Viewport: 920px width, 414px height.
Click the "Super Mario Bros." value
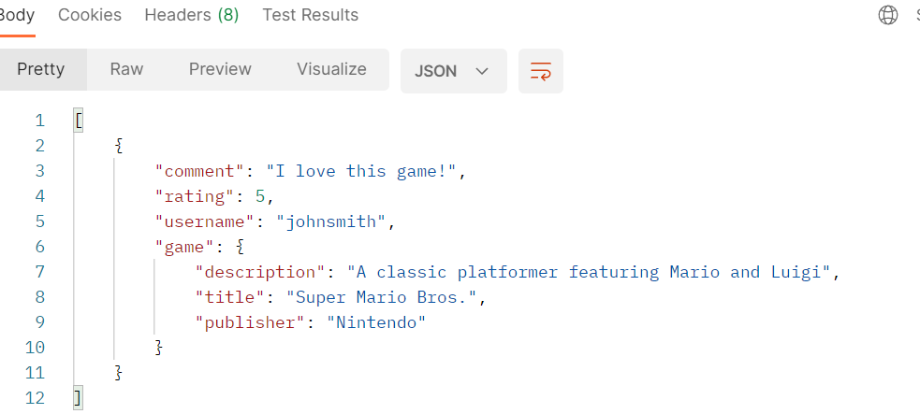(382, 297)
